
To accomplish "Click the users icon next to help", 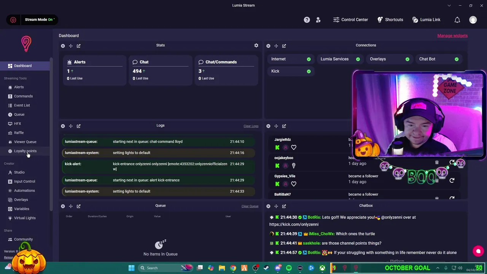I will click(x=318, y=20).
